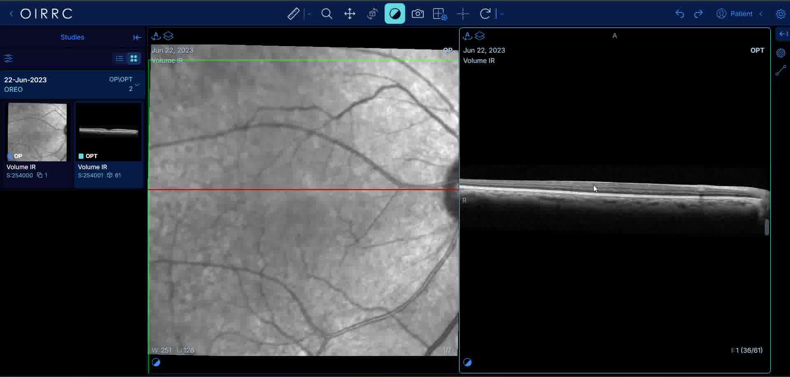The width and height of the screenshot is (790, 377).
Task: Select the ruler measurement tool
Action: 293,14
